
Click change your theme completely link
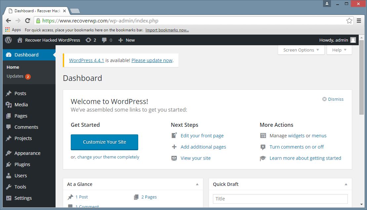108,157
